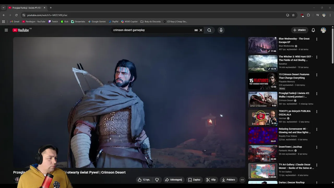Screen dimensions: 334x188
Task: Open Chrome three-dot menu
Action: 330,15
